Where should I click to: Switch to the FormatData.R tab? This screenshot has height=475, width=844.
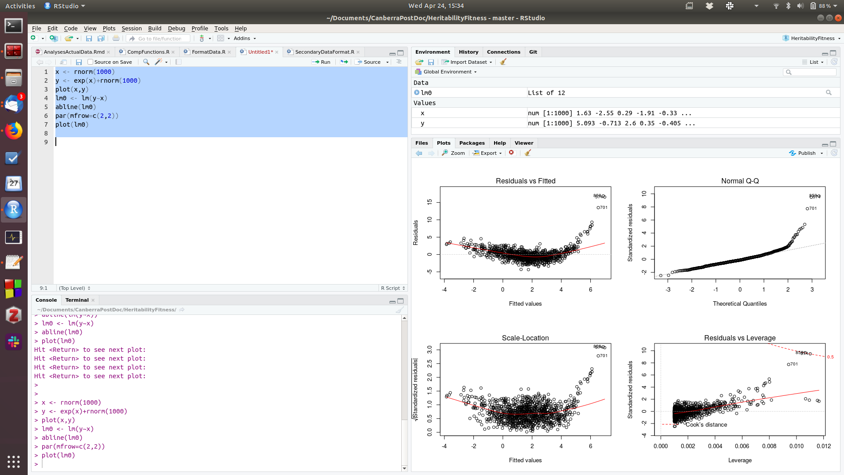208,52
